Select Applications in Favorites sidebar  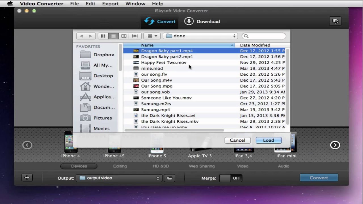(97, 97)
